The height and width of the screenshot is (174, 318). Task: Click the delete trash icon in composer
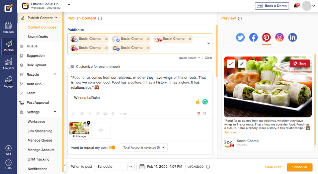(199, 113)
